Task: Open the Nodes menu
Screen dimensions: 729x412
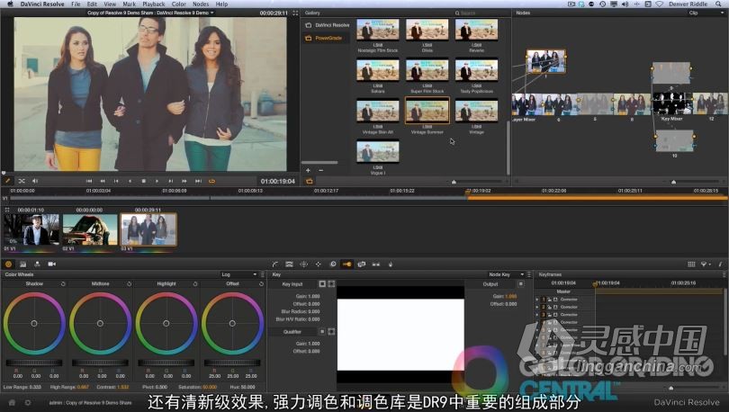Action: coord(201,4)
